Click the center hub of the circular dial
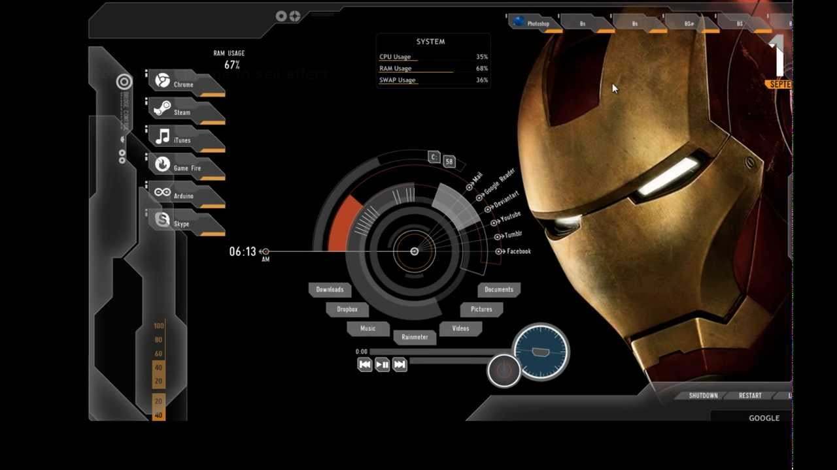 [414, 251]
